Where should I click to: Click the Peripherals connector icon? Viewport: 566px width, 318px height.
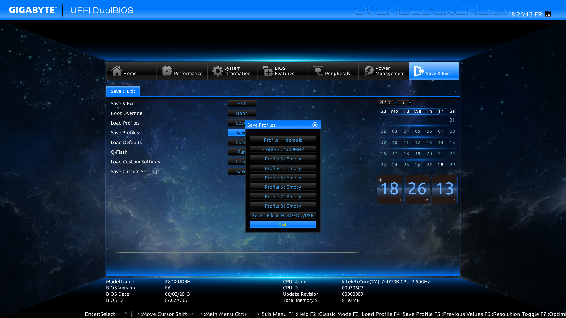318,71
